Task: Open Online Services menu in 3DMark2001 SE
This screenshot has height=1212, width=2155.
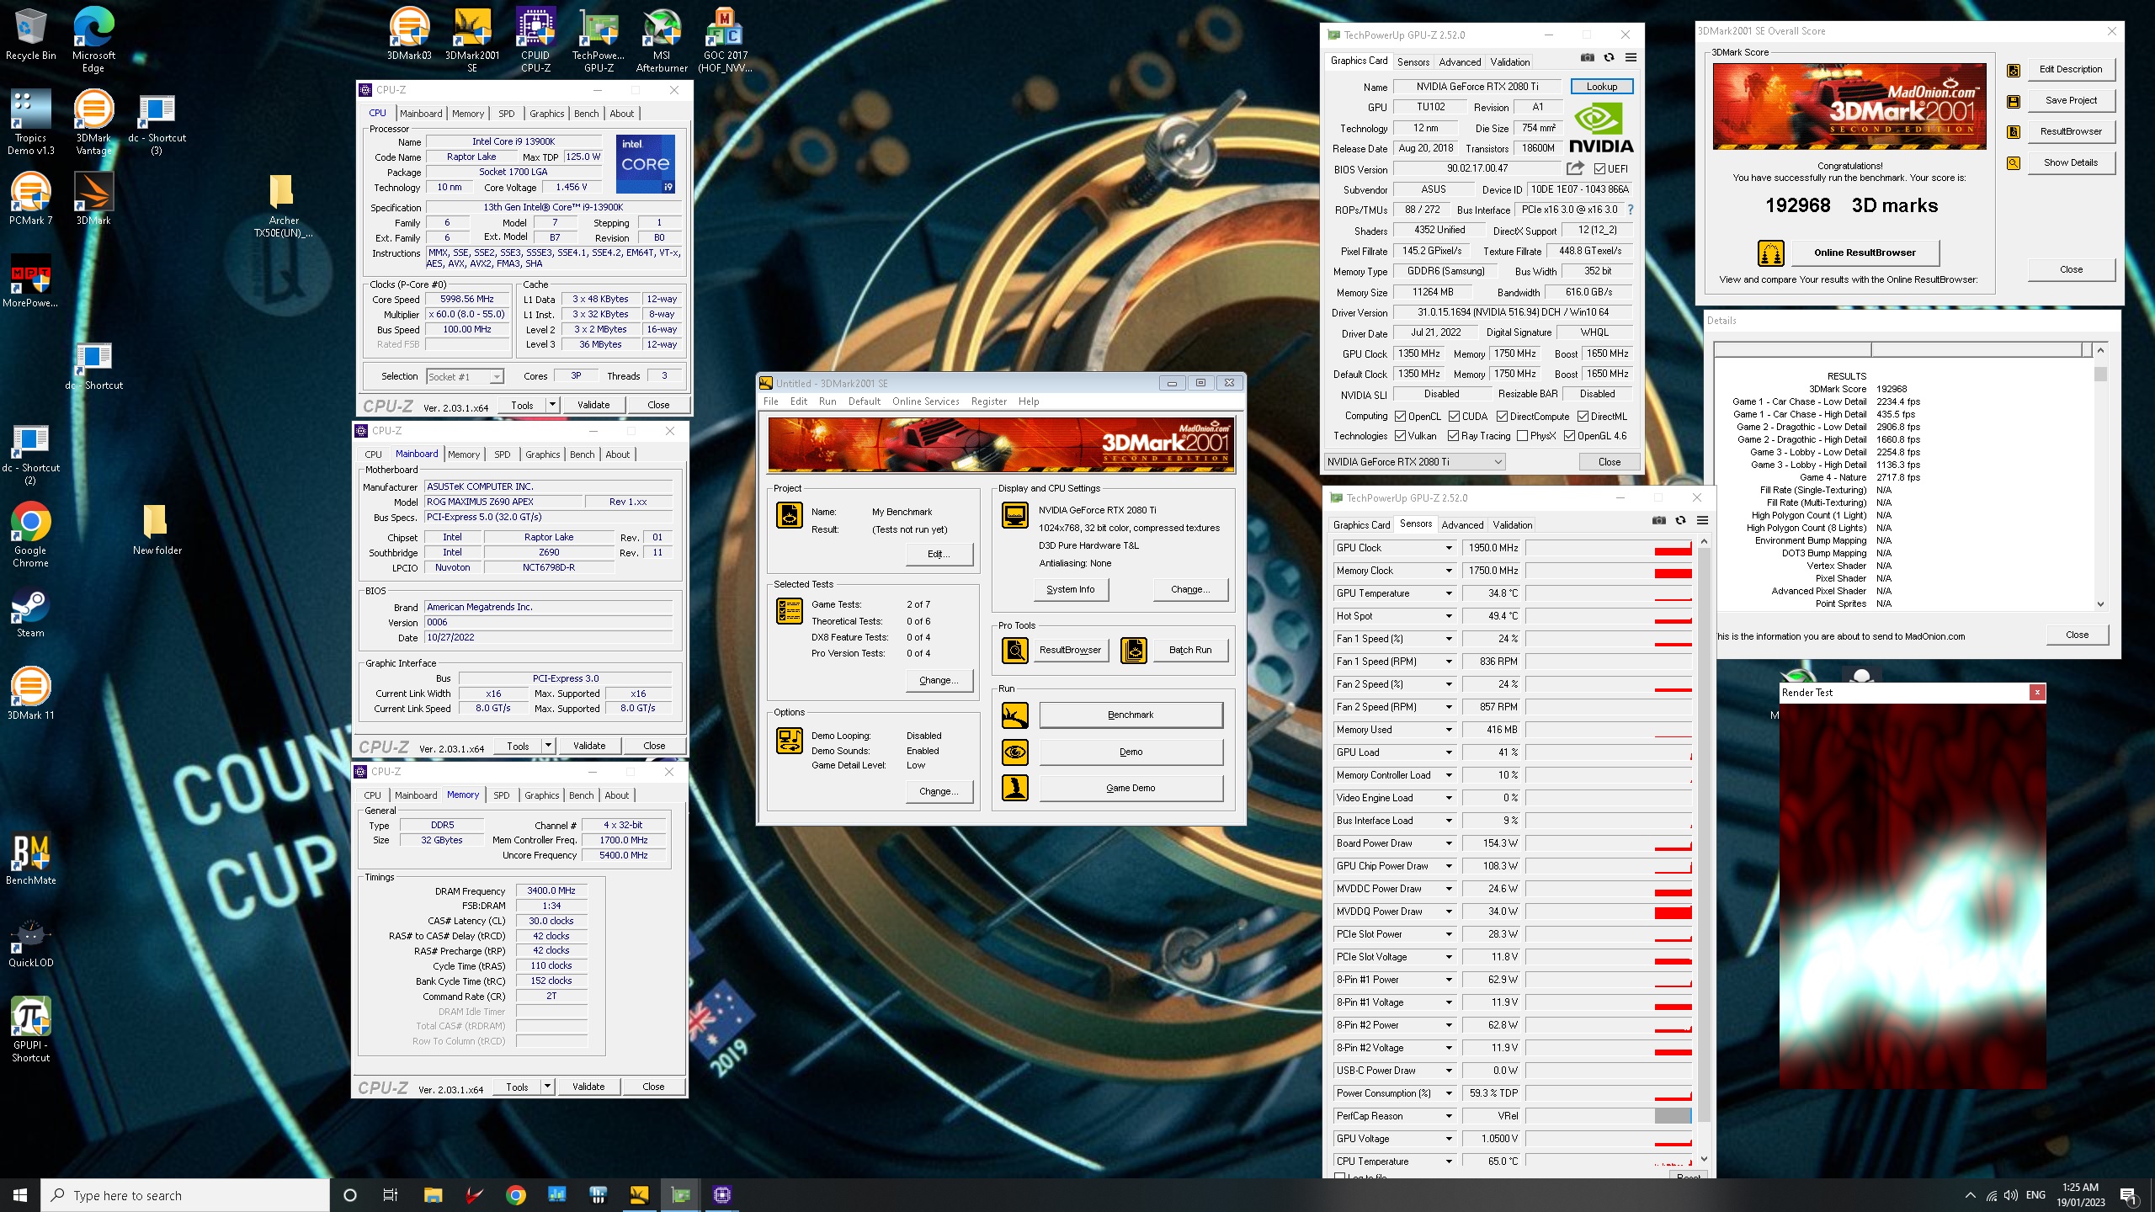Action: [x=925, y=401]
